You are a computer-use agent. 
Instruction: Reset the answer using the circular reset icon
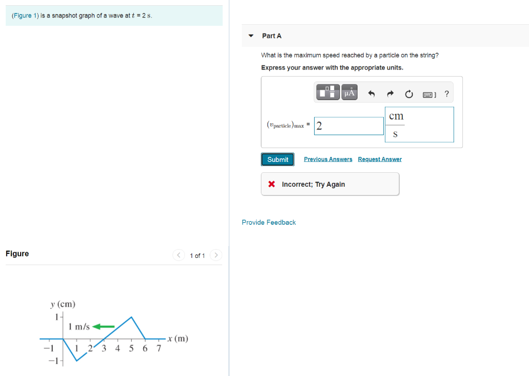click(409, 94)
